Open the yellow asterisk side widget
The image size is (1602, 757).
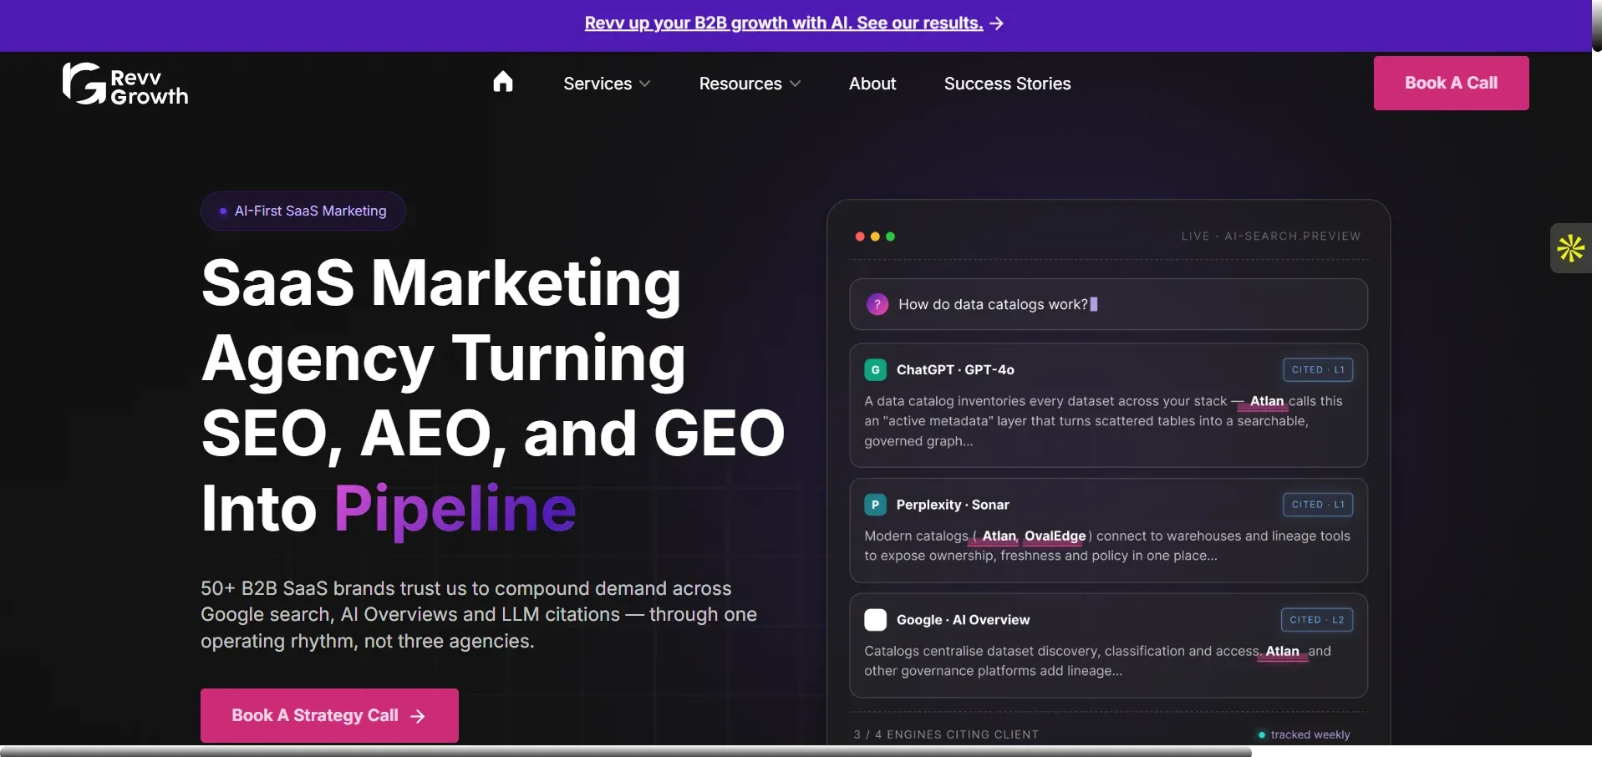pyautogui.click(x=1571, y=248)
